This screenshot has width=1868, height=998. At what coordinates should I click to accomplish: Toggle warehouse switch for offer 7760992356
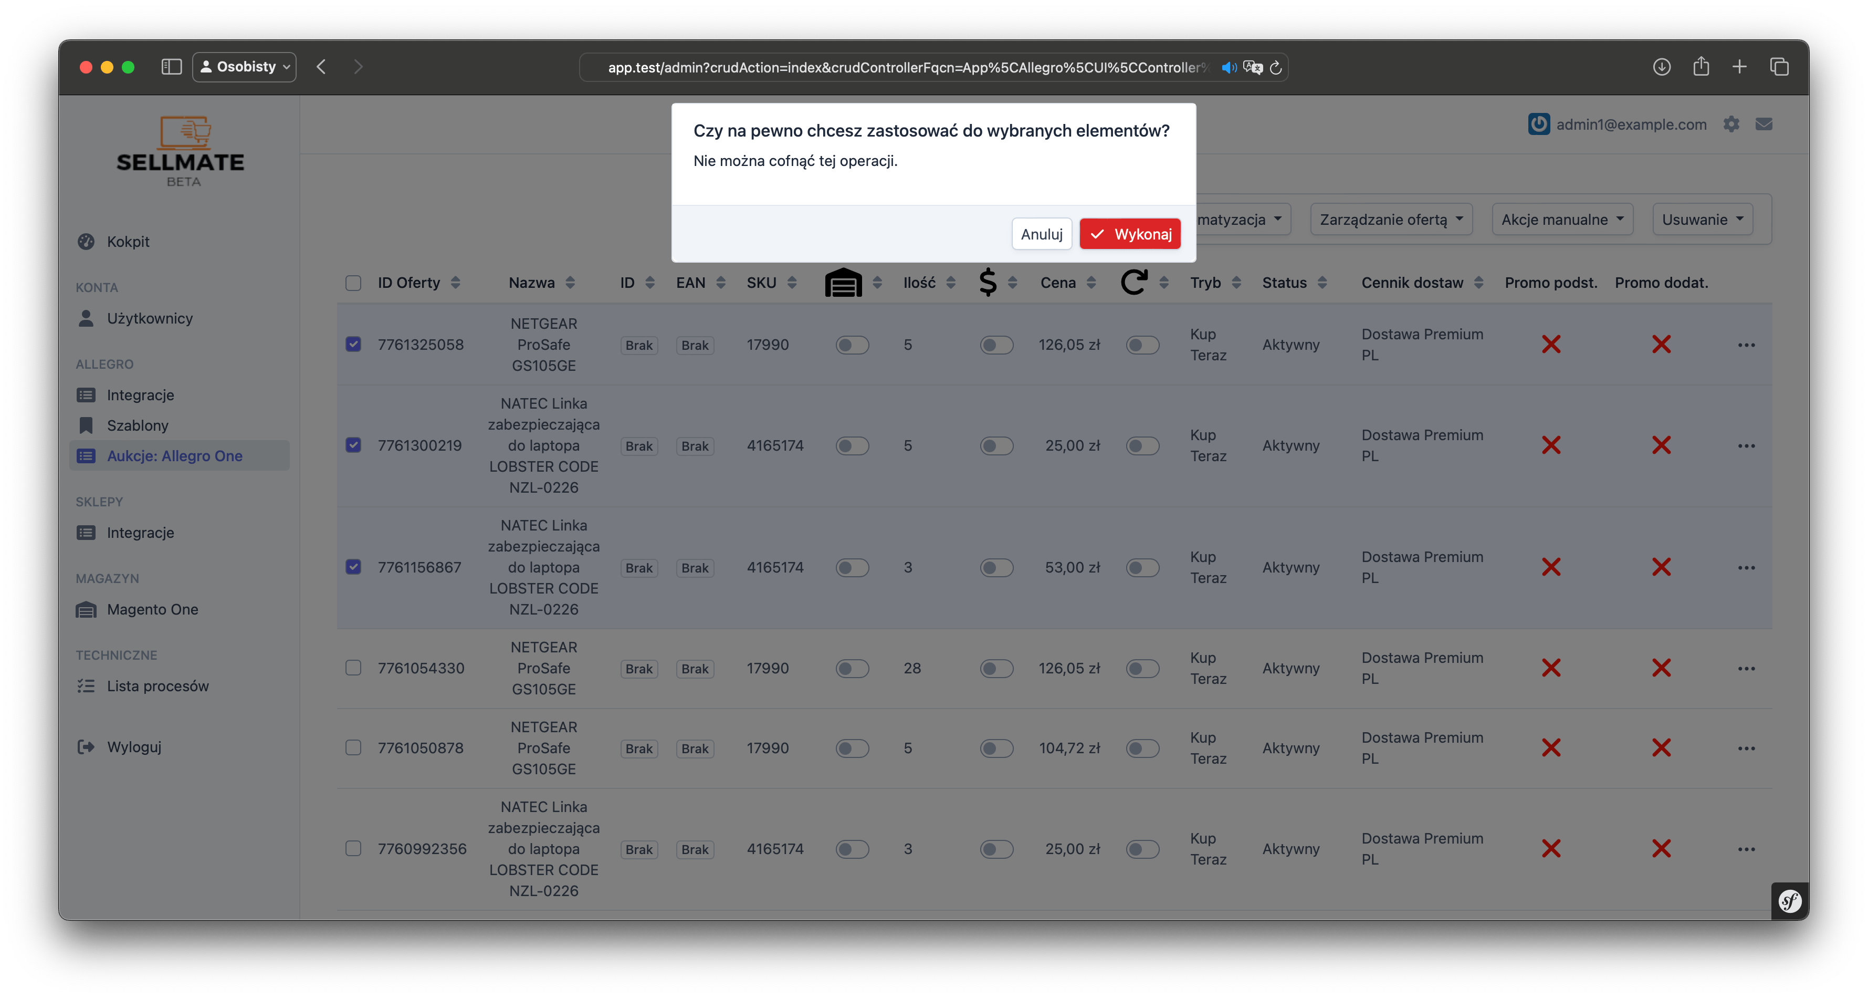click(x=852, y=849)
